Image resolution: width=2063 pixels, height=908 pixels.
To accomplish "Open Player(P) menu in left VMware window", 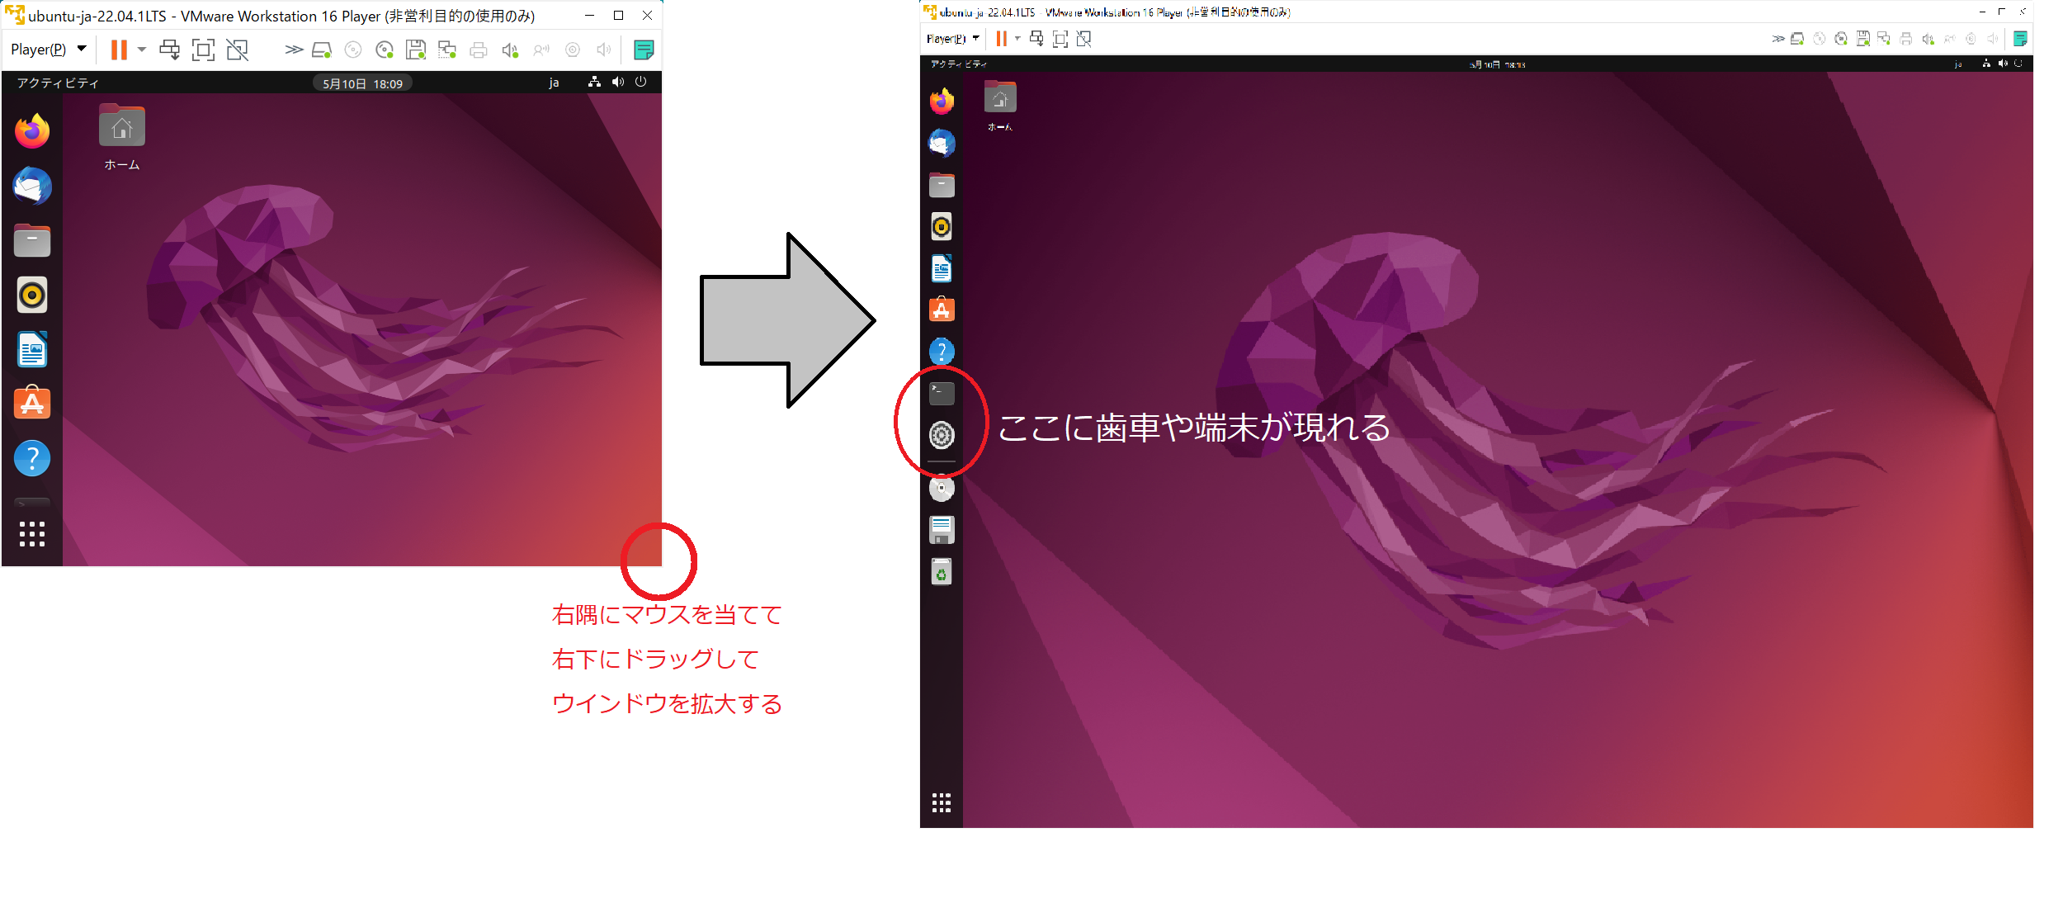I will click(x=48, y=50).
